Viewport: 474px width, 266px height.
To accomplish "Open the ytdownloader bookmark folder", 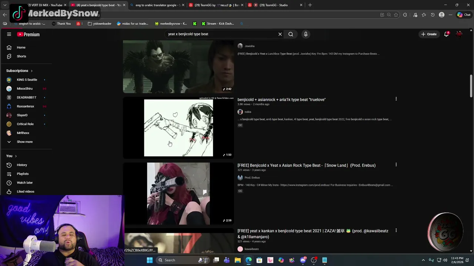I will click(100, 24).
